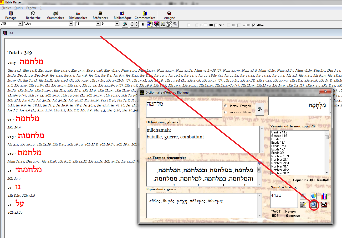Select Exode 15:3 in the verse list

click(278, 146)
